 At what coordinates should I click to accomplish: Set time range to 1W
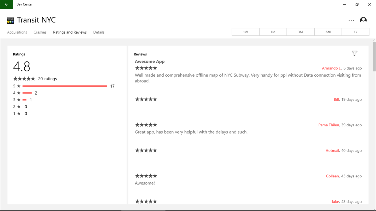coord(245,32)
